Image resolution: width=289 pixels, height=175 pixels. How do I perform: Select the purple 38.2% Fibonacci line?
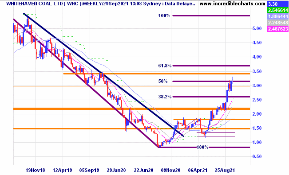[x=211, y=97]
